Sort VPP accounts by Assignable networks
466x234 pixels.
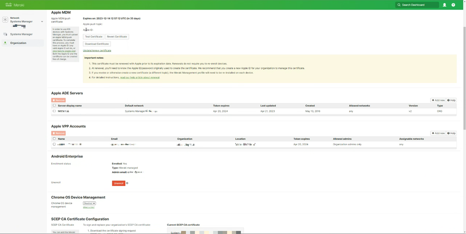(x=411, y=139)
